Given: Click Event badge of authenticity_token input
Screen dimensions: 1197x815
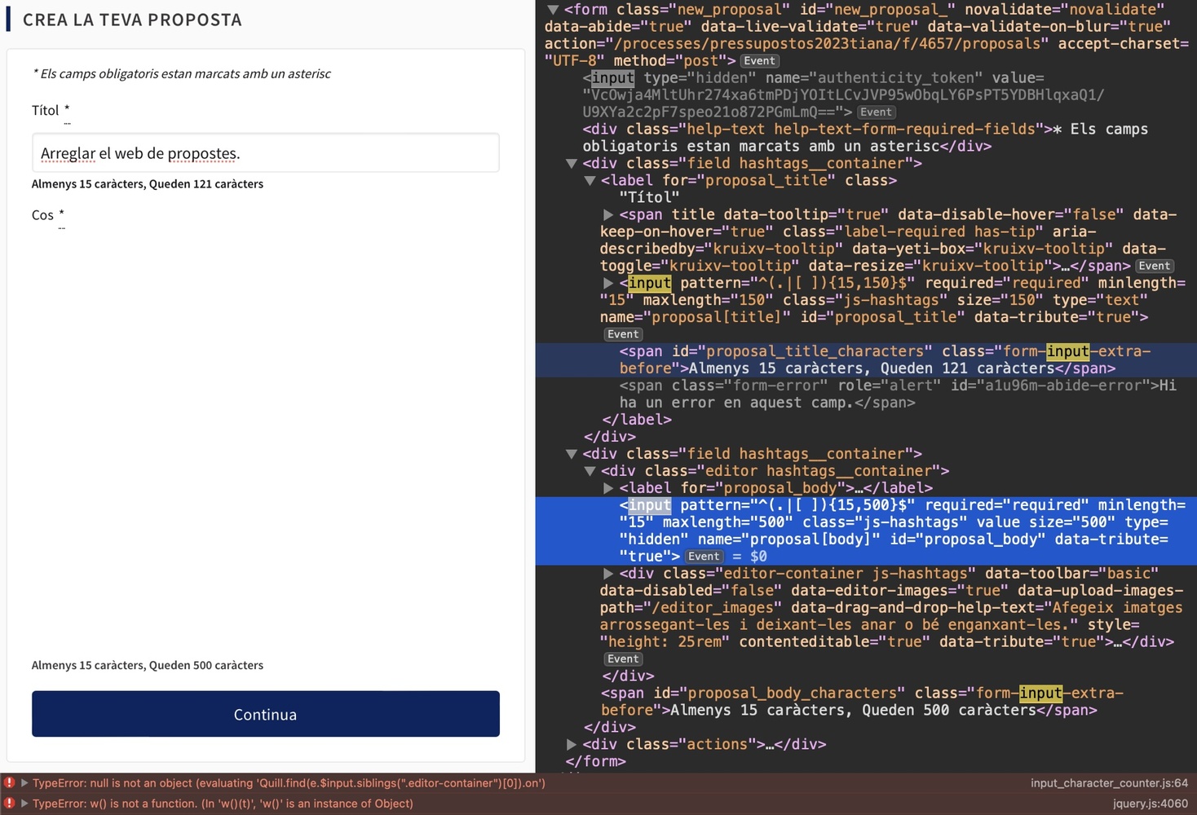Looking at the screenshot, I should (876, 112).
